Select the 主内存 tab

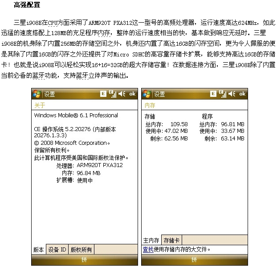tap(151, 240)
